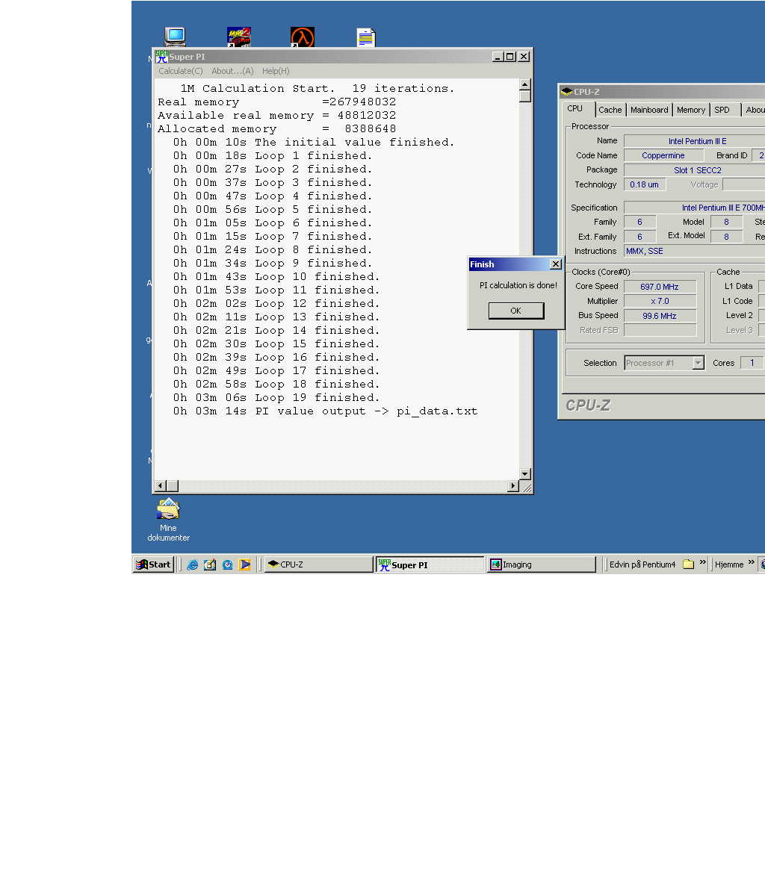Open the Midtown Madness 2 desktop shortcut

238,37
